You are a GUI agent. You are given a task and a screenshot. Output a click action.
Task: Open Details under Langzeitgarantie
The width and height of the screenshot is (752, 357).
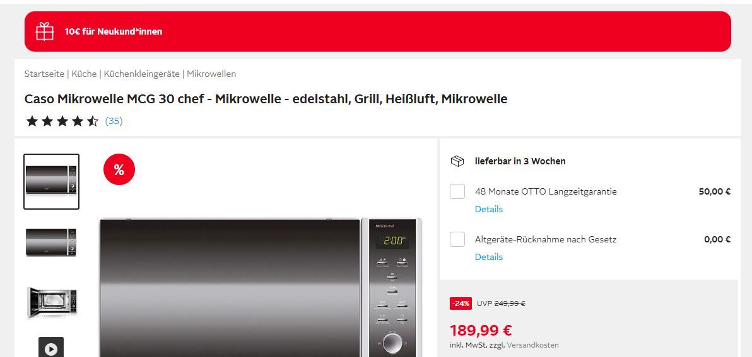tap(489, 209)
